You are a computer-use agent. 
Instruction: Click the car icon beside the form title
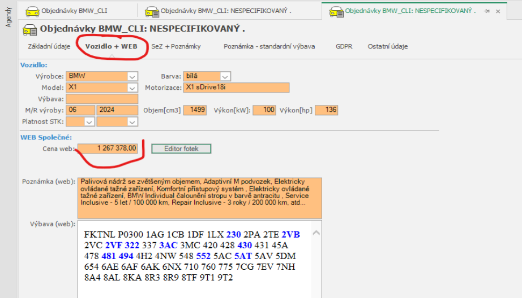click(x=29, y=29)
